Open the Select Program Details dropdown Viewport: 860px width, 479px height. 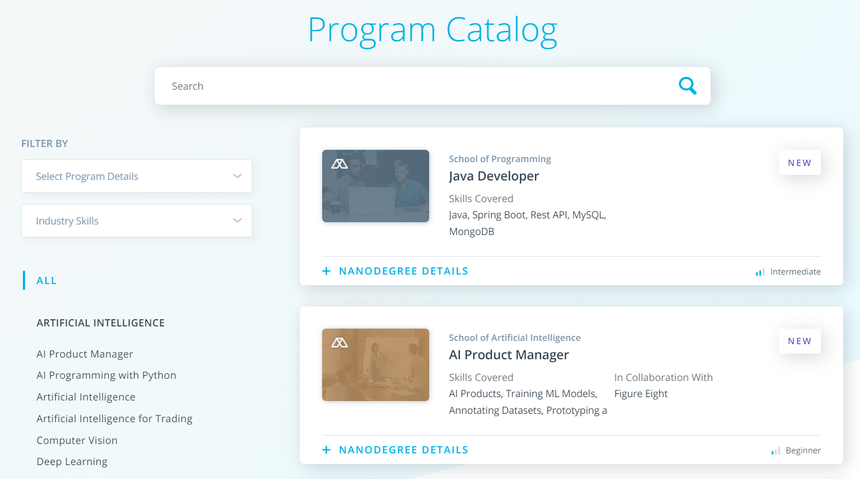[x=137, y=176]
